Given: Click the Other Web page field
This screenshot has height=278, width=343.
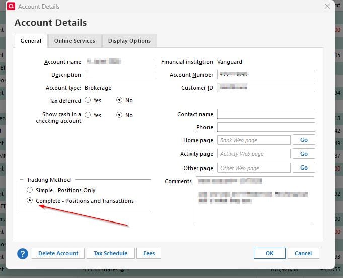Looking at the screenshot, I should [254, 168].
